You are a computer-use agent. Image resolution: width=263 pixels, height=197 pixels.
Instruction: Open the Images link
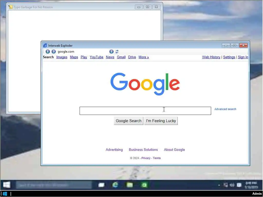62,57
